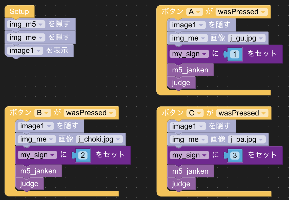The height and width of the screenshot is (200, 289).
Task: Click the m5_janken block under button A
Action: click(191, 70)
